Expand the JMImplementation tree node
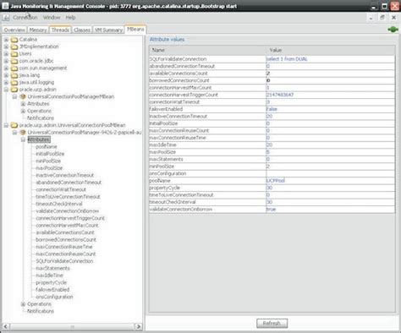401x333 pixels. coord(6,46)
